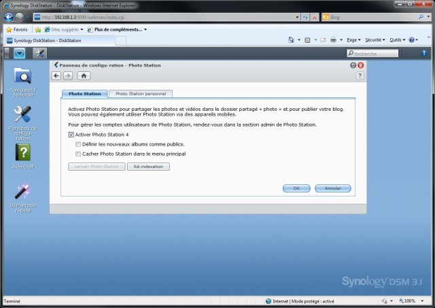The width and height of the screenshot is (435, 308).
Task: Open a new browser tab
Action: 120,41
